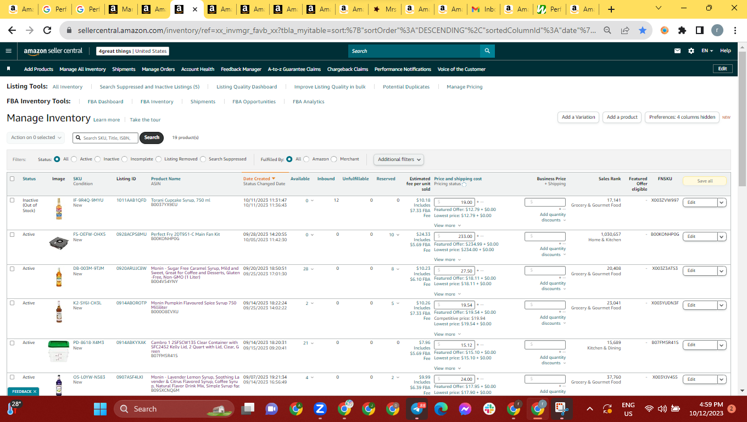Open the Edit dropdown arrow for Perfect Fry Fan Kit
Image resolution: width=747 pixels, height=422 pixels.
[x=722, y=237]
